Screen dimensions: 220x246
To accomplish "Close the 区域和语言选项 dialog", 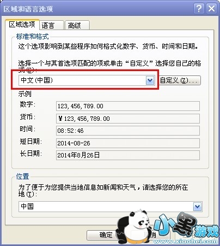I will pyautogui.click(x=211, y=9).
